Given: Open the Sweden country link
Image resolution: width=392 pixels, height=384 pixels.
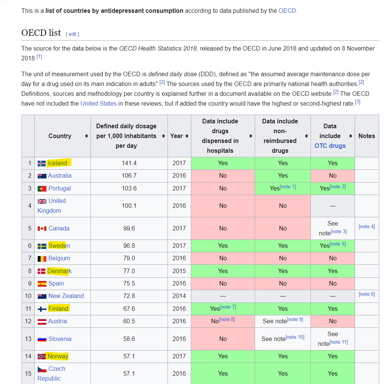Looking at the screenshot, I should tap(59, 246).
